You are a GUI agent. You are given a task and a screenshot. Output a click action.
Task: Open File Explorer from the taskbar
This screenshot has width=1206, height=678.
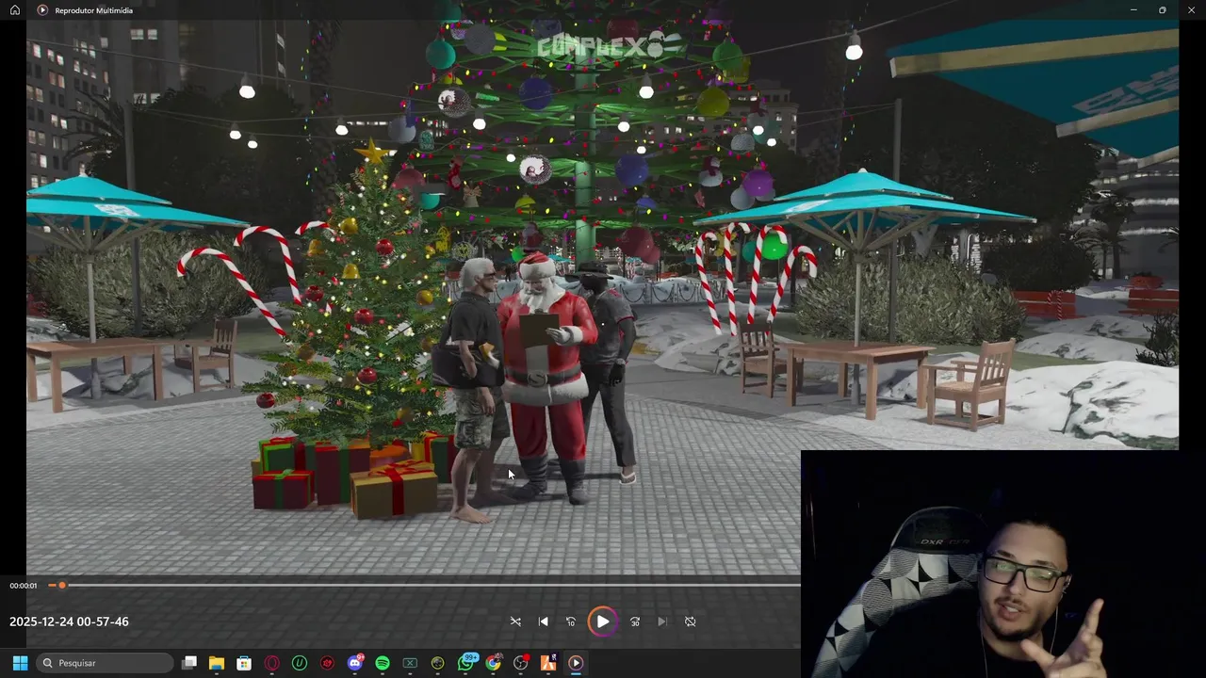coord(217,663)
